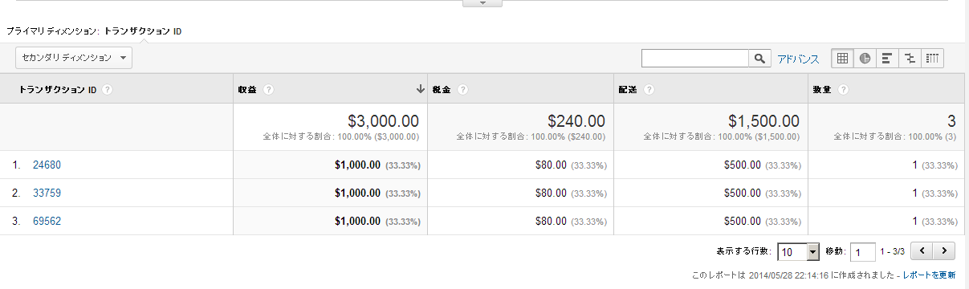Open help icon next to 税金 column
The image size is (969, 289).
tap(463, 90)
